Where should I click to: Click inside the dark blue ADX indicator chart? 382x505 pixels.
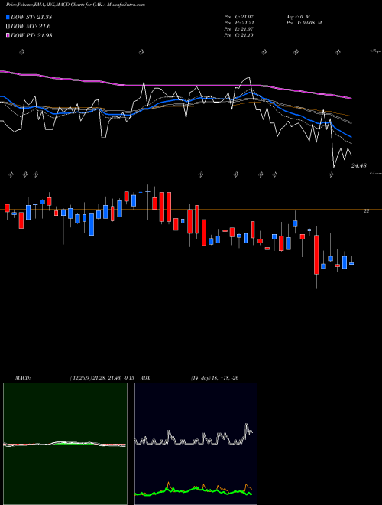click(196, 444)
